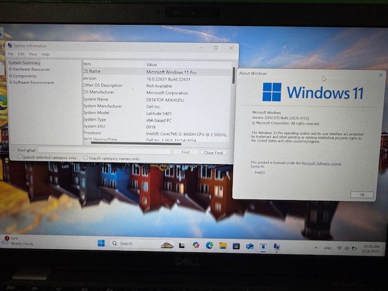Click the taskbar Search box
This screenshot has width=388, height=291.
(142, 244)
